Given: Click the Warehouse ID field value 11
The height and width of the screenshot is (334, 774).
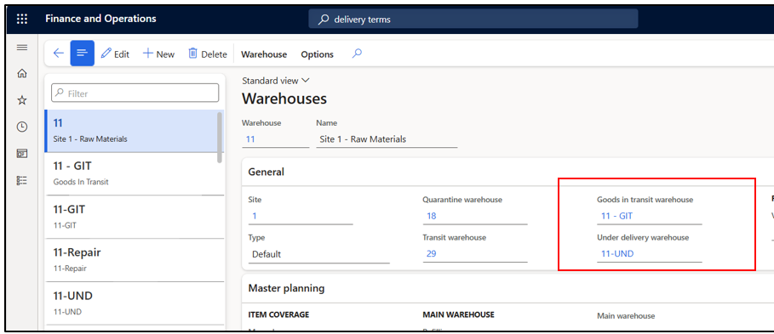Looking at the screenshot, I should (x=275, y=139).
